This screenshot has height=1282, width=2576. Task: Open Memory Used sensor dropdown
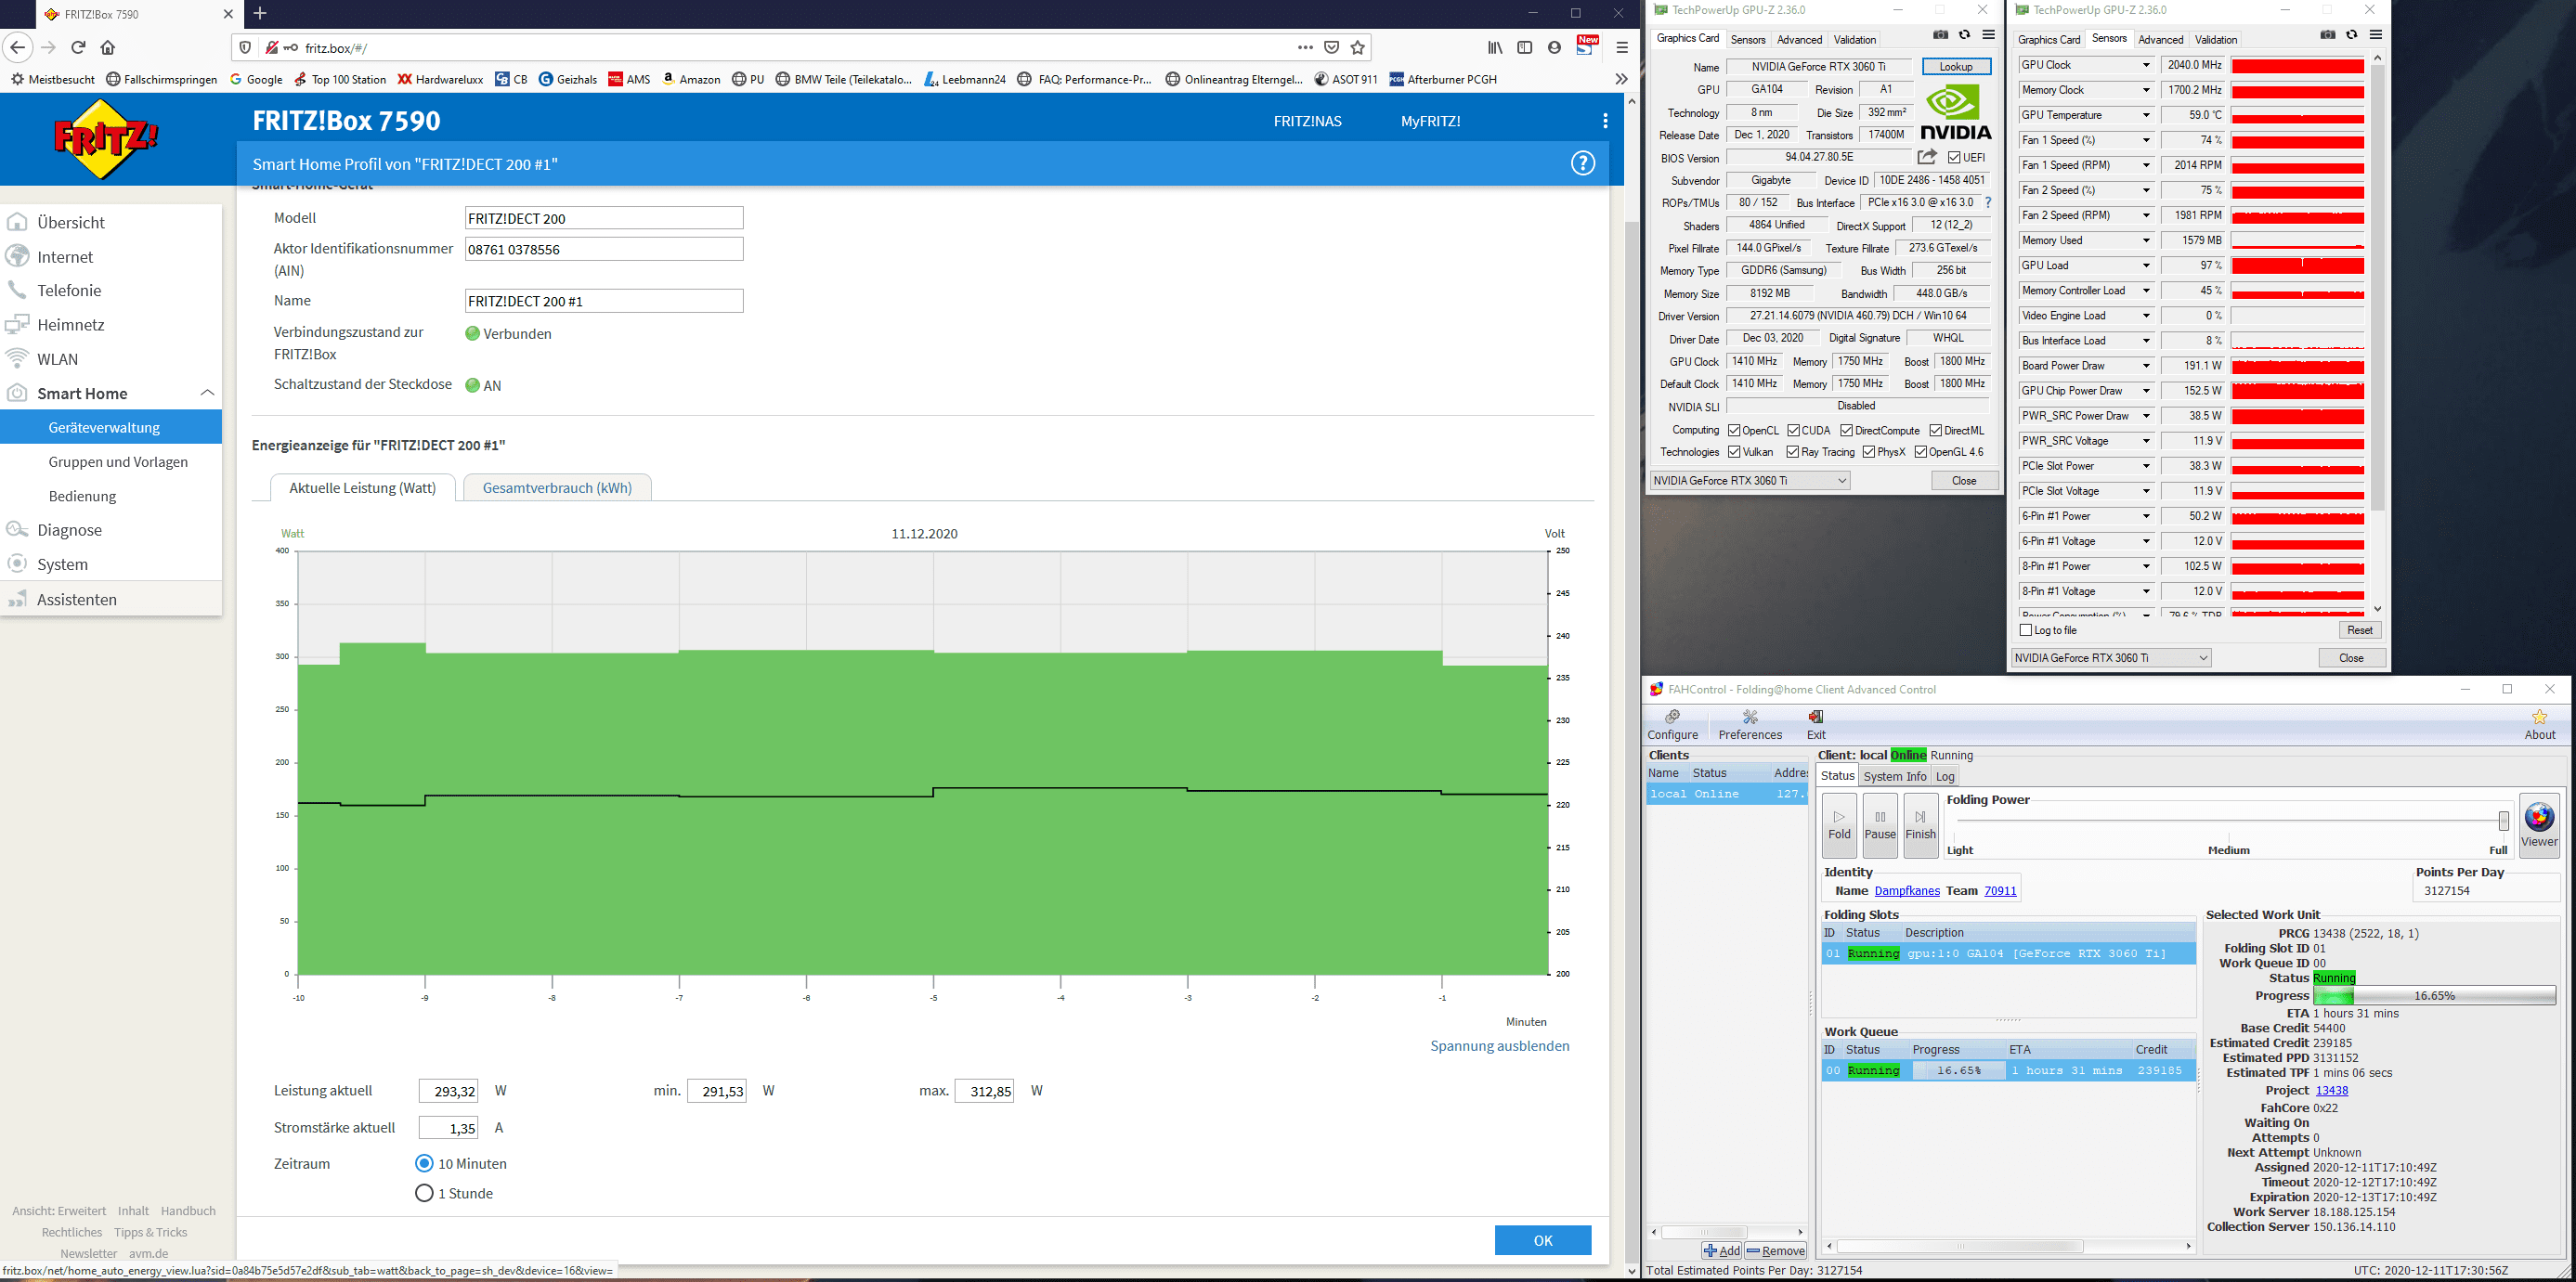click(x=2145, y=240)
